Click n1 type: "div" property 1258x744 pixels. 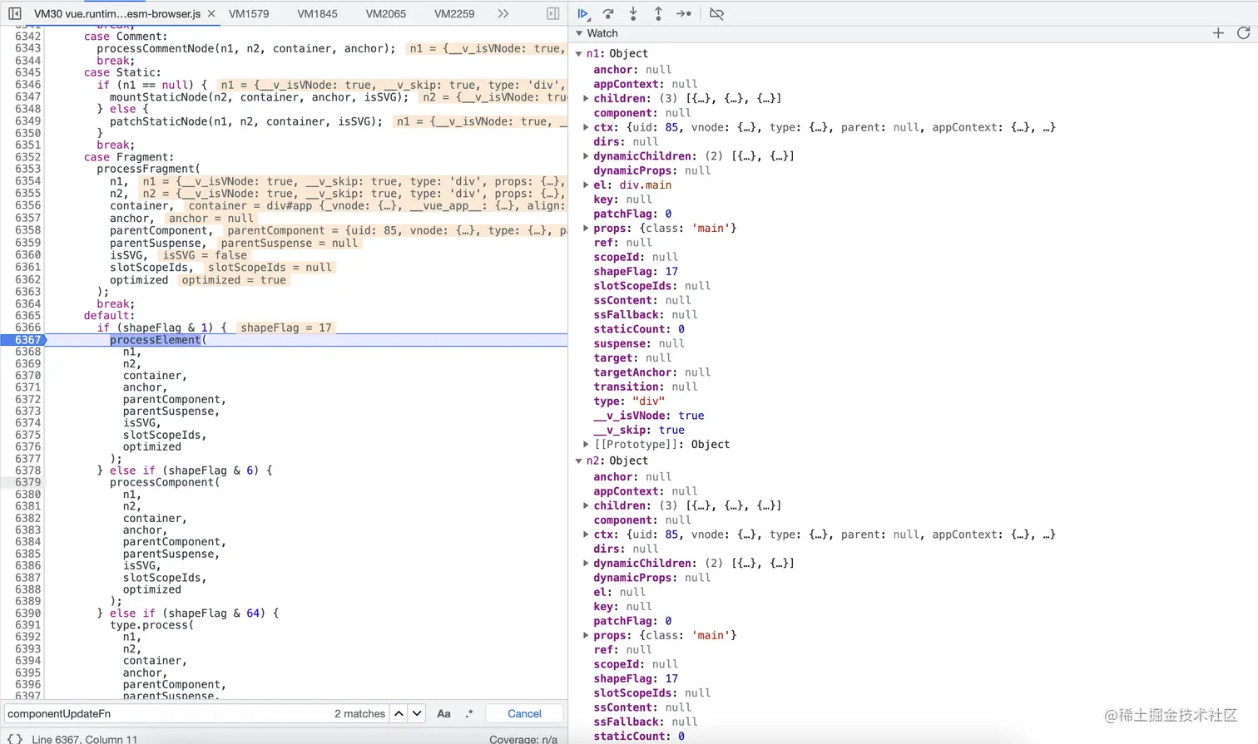click(x=629, y=401)
